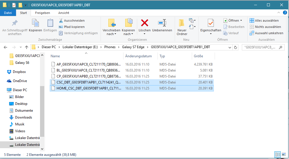Refresh the folder via address bar icon
The height and width of the screenshot is (159, 289).
tap(236, 47)
